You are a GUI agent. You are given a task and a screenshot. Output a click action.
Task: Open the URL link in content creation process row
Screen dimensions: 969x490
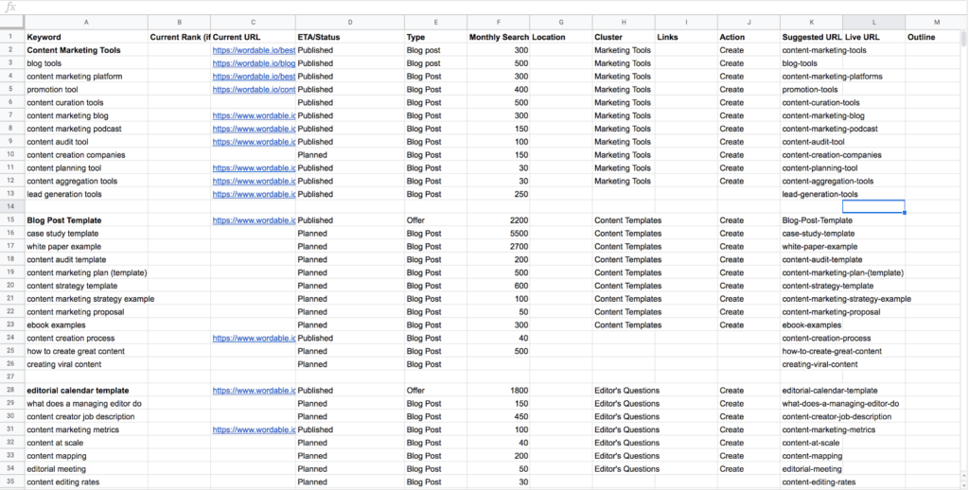point(254,338)
